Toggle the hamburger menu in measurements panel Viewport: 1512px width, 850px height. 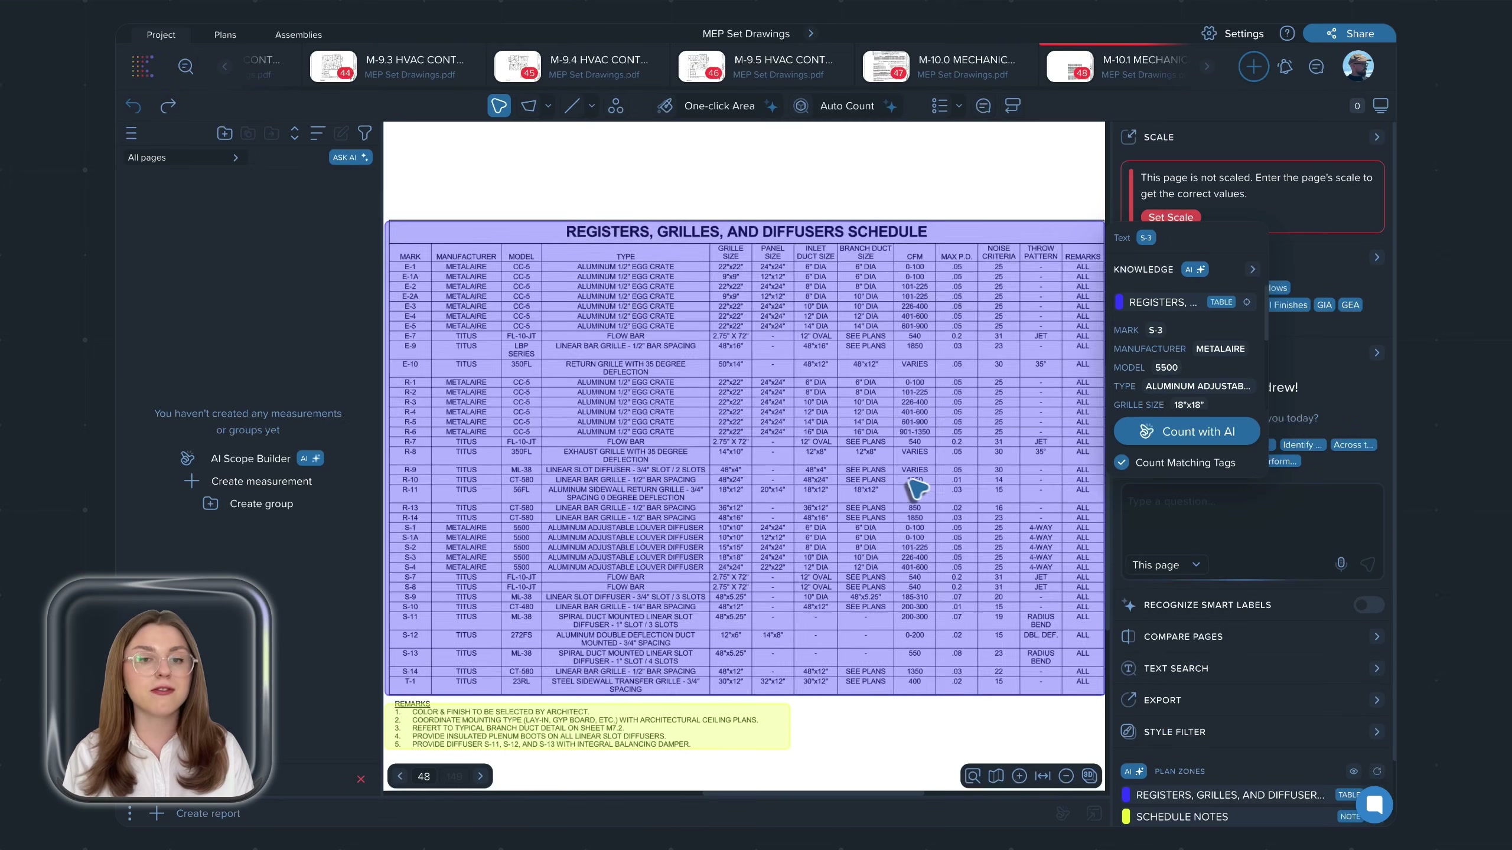point(131,133)
